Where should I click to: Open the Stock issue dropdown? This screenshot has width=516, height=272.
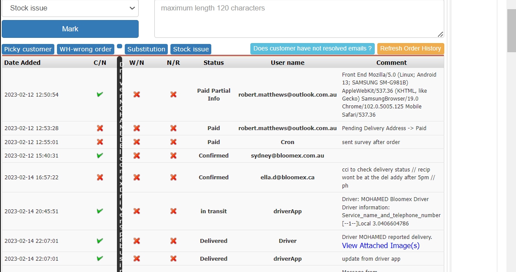coord(70,8)
